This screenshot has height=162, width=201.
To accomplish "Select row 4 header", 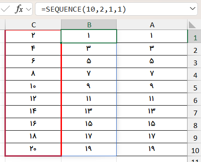I will pyautogui.click(x=194, y=74).
